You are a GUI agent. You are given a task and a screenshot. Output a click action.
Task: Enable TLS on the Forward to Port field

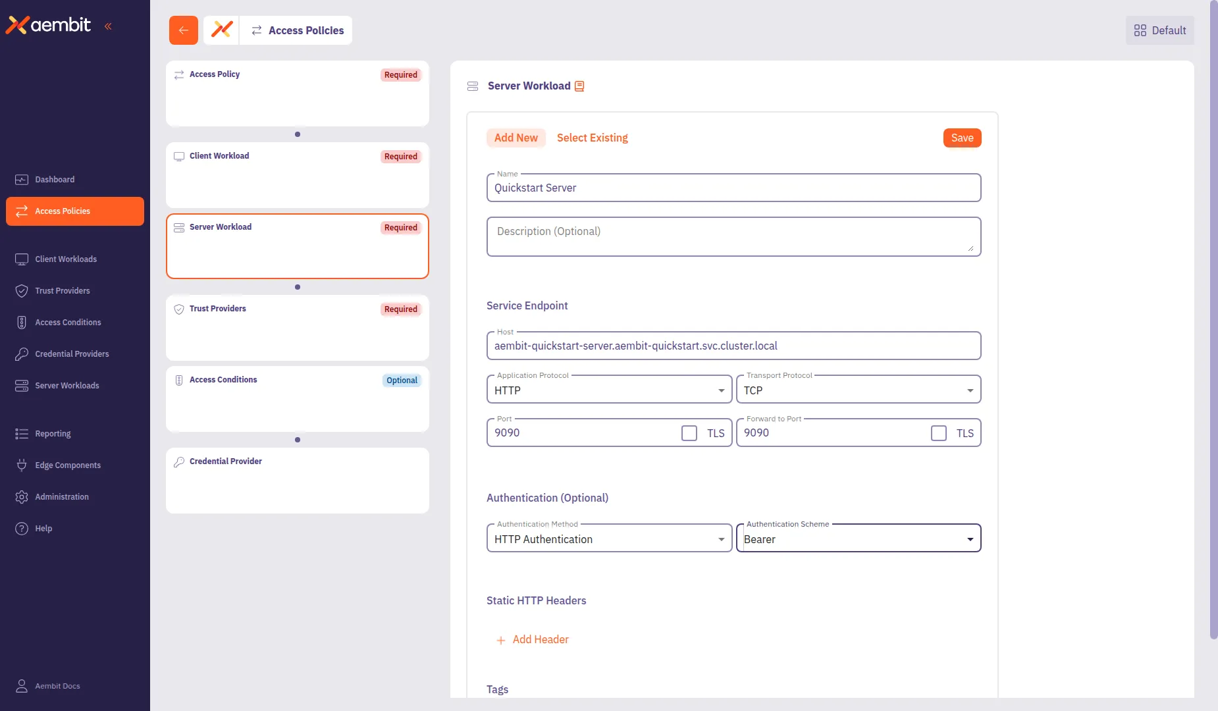938,433
